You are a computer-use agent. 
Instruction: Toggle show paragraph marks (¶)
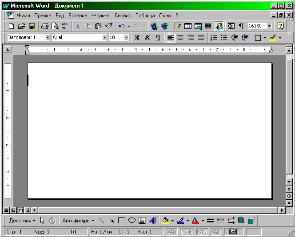[x=241, y=26]
